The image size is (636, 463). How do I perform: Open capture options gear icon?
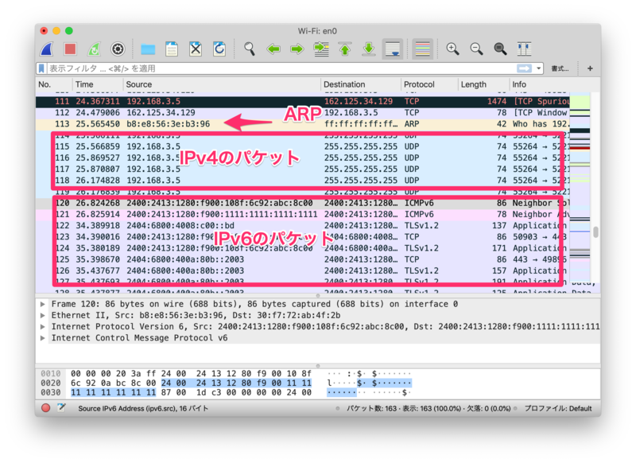pyautogui.click(x=118, y=49)
